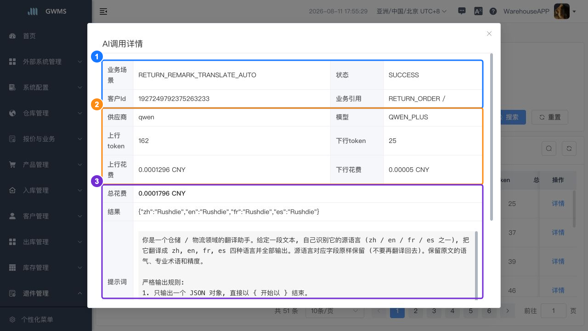This screenshot has height=331, width=588.
Task: Open 详情 for the row with 25 tokens
Action: pos(558,204)
